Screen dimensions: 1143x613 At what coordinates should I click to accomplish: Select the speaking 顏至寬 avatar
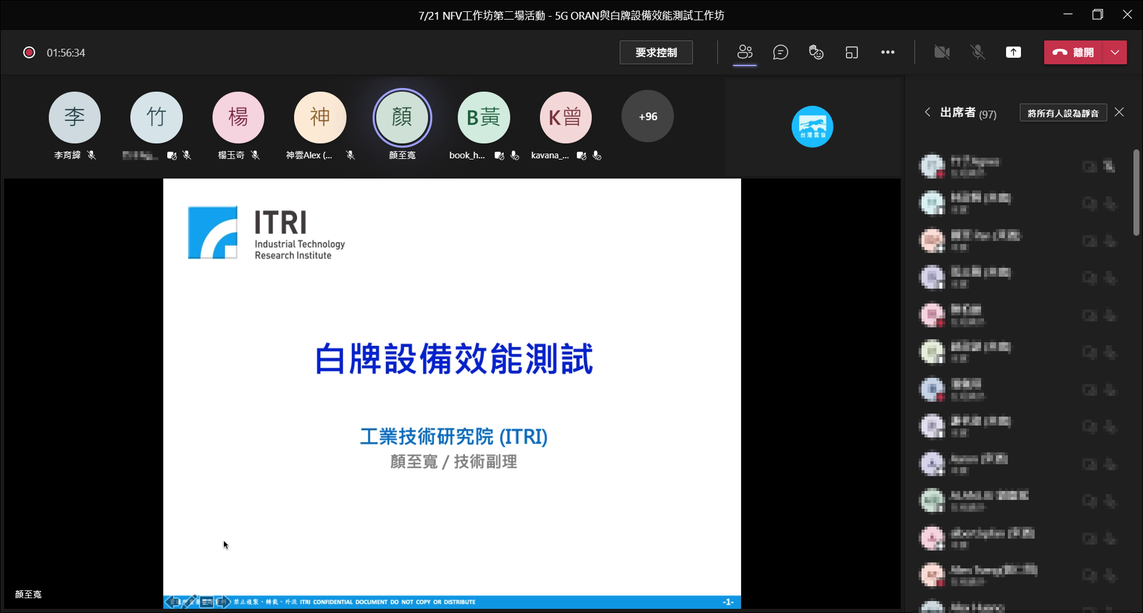(x=402, y=117)
